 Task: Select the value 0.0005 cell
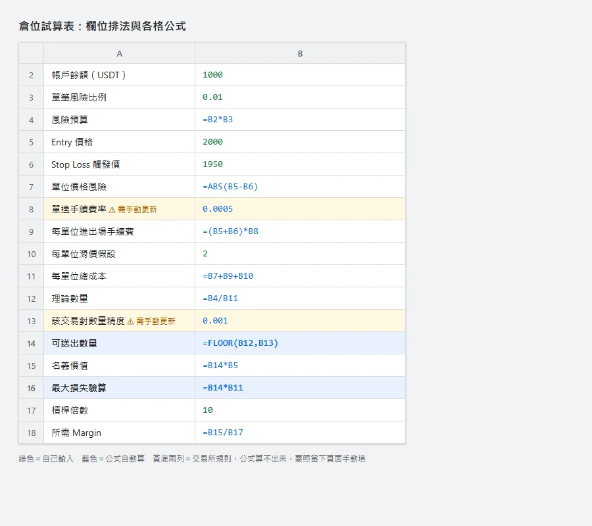pos(300,209)
